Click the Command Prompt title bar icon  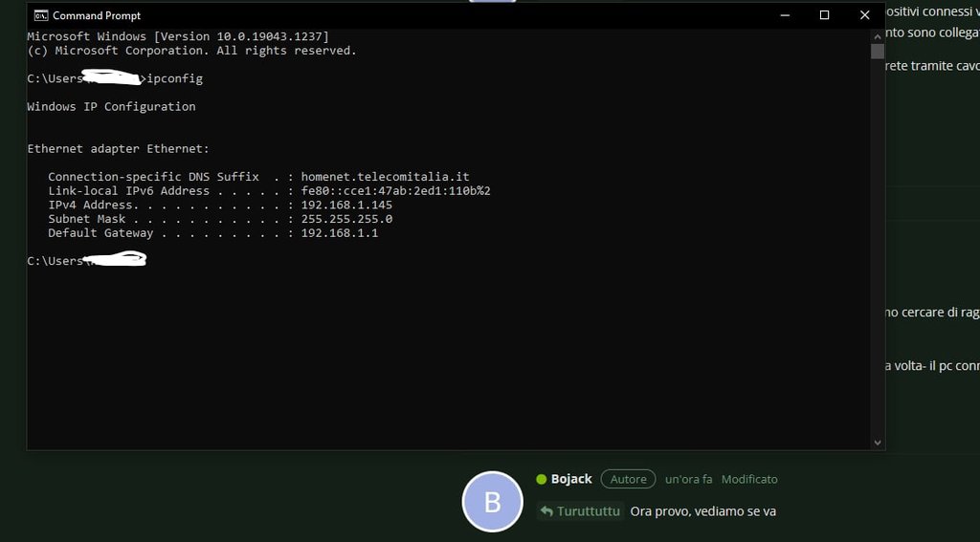(41, 15)
